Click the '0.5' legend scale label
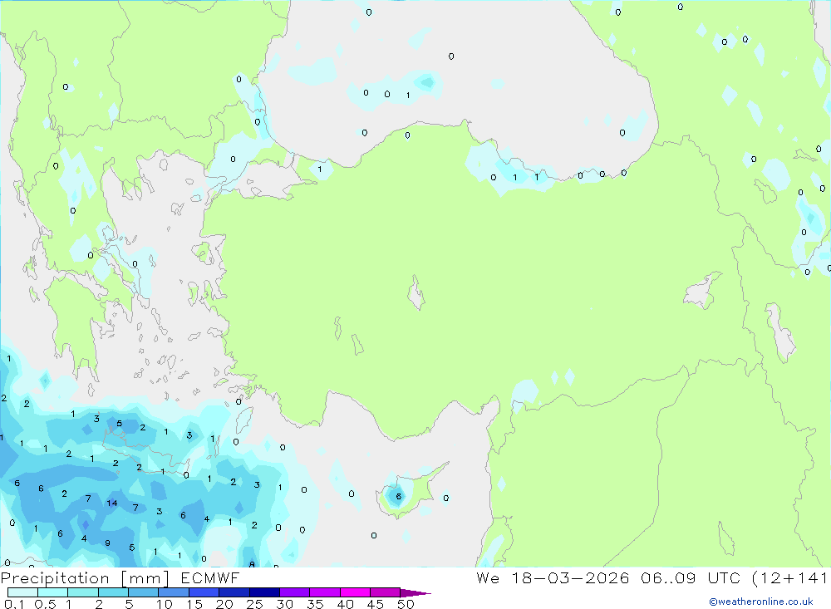The image size is (831, 609). [x=45, y=604]
